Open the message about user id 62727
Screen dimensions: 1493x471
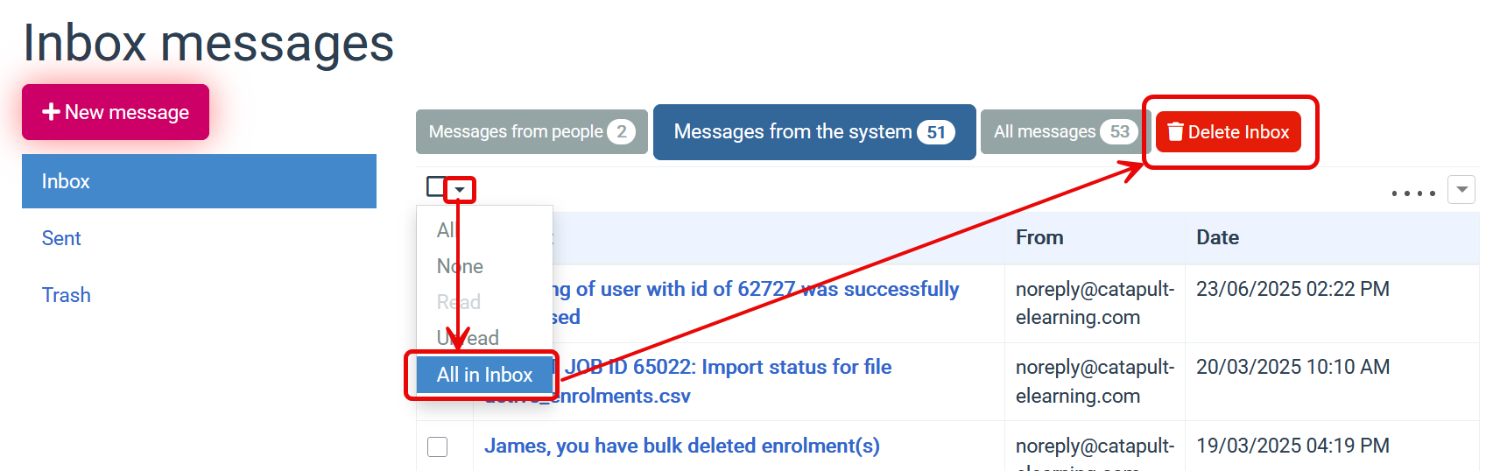(x=753, y=290)
